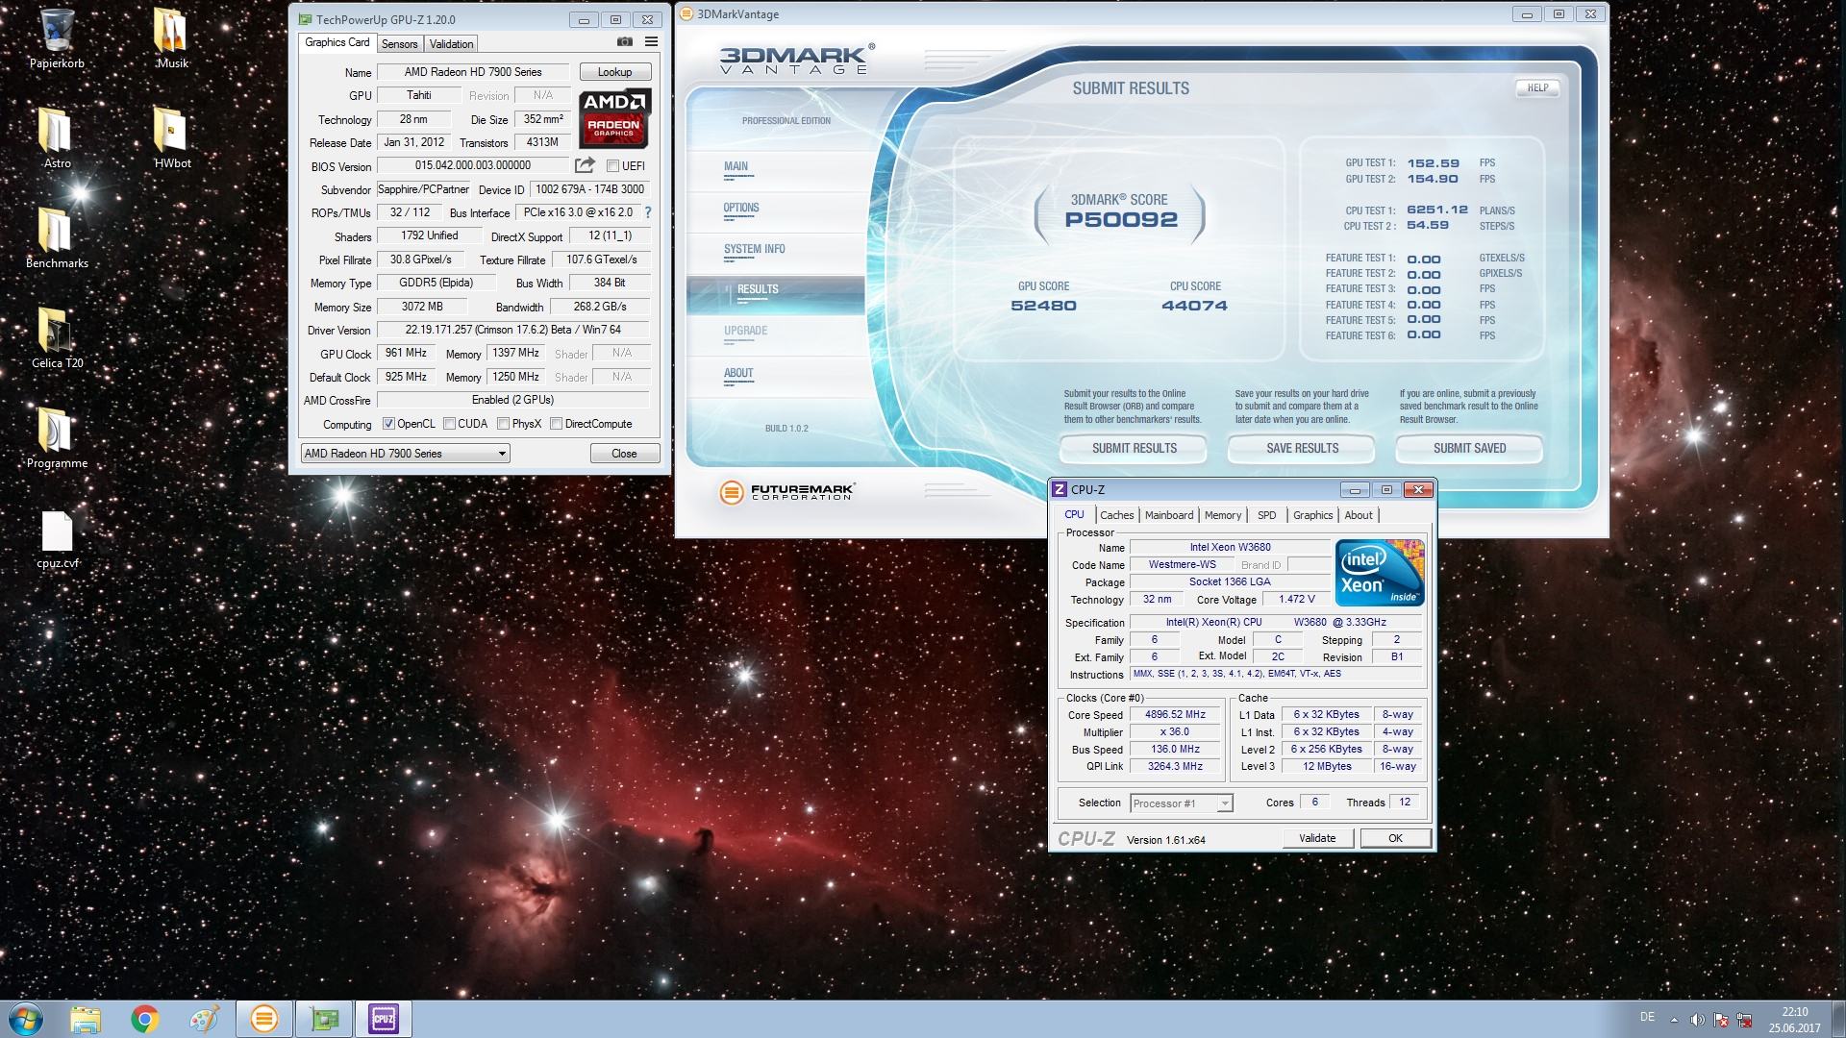The width and height of the screenshot is (1846, 1038).
Task: Open the HWbot desktop folder
Action: point(171,137)
